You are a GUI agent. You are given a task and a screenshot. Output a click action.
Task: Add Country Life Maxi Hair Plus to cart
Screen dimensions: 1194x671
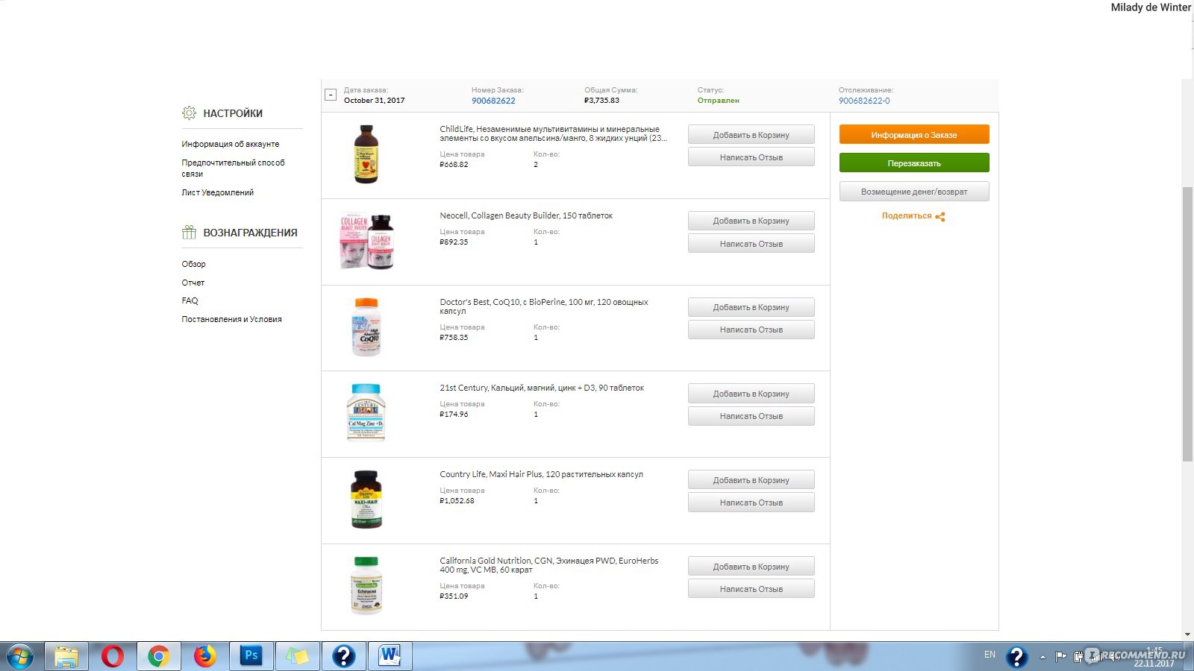click(751, 480)
